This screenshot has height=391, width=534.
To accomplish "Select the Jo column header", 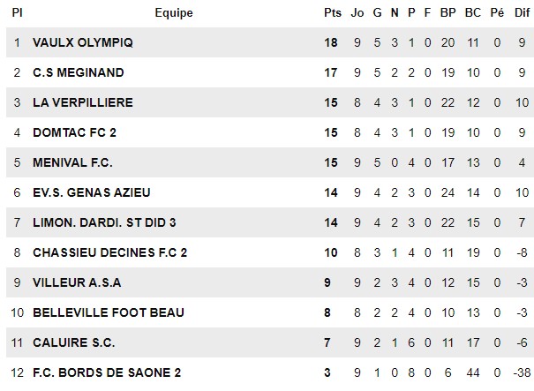I will (357, 12).
